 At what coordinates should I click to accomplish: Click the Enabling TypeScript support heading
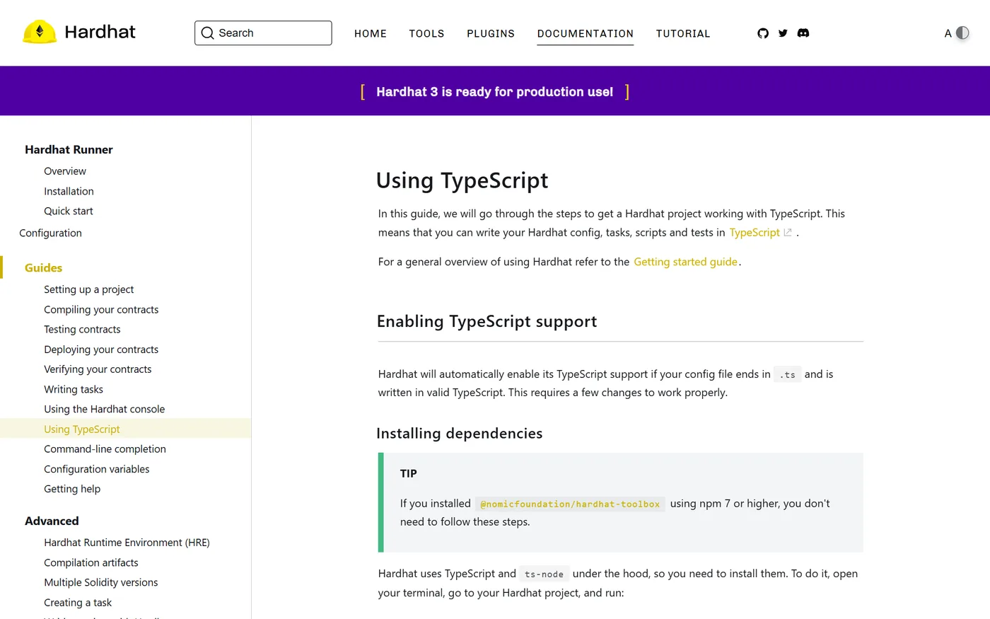click(487, 321)
